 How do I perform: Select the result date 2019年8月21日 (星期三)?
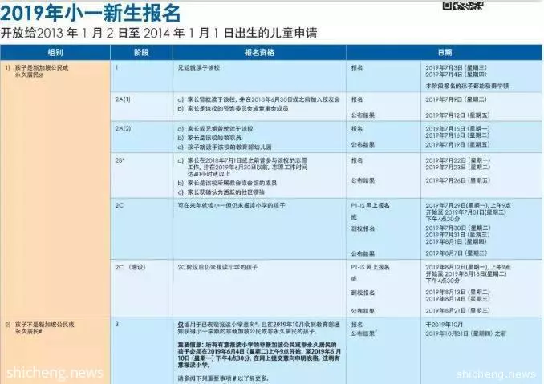[x=457, y=311]
